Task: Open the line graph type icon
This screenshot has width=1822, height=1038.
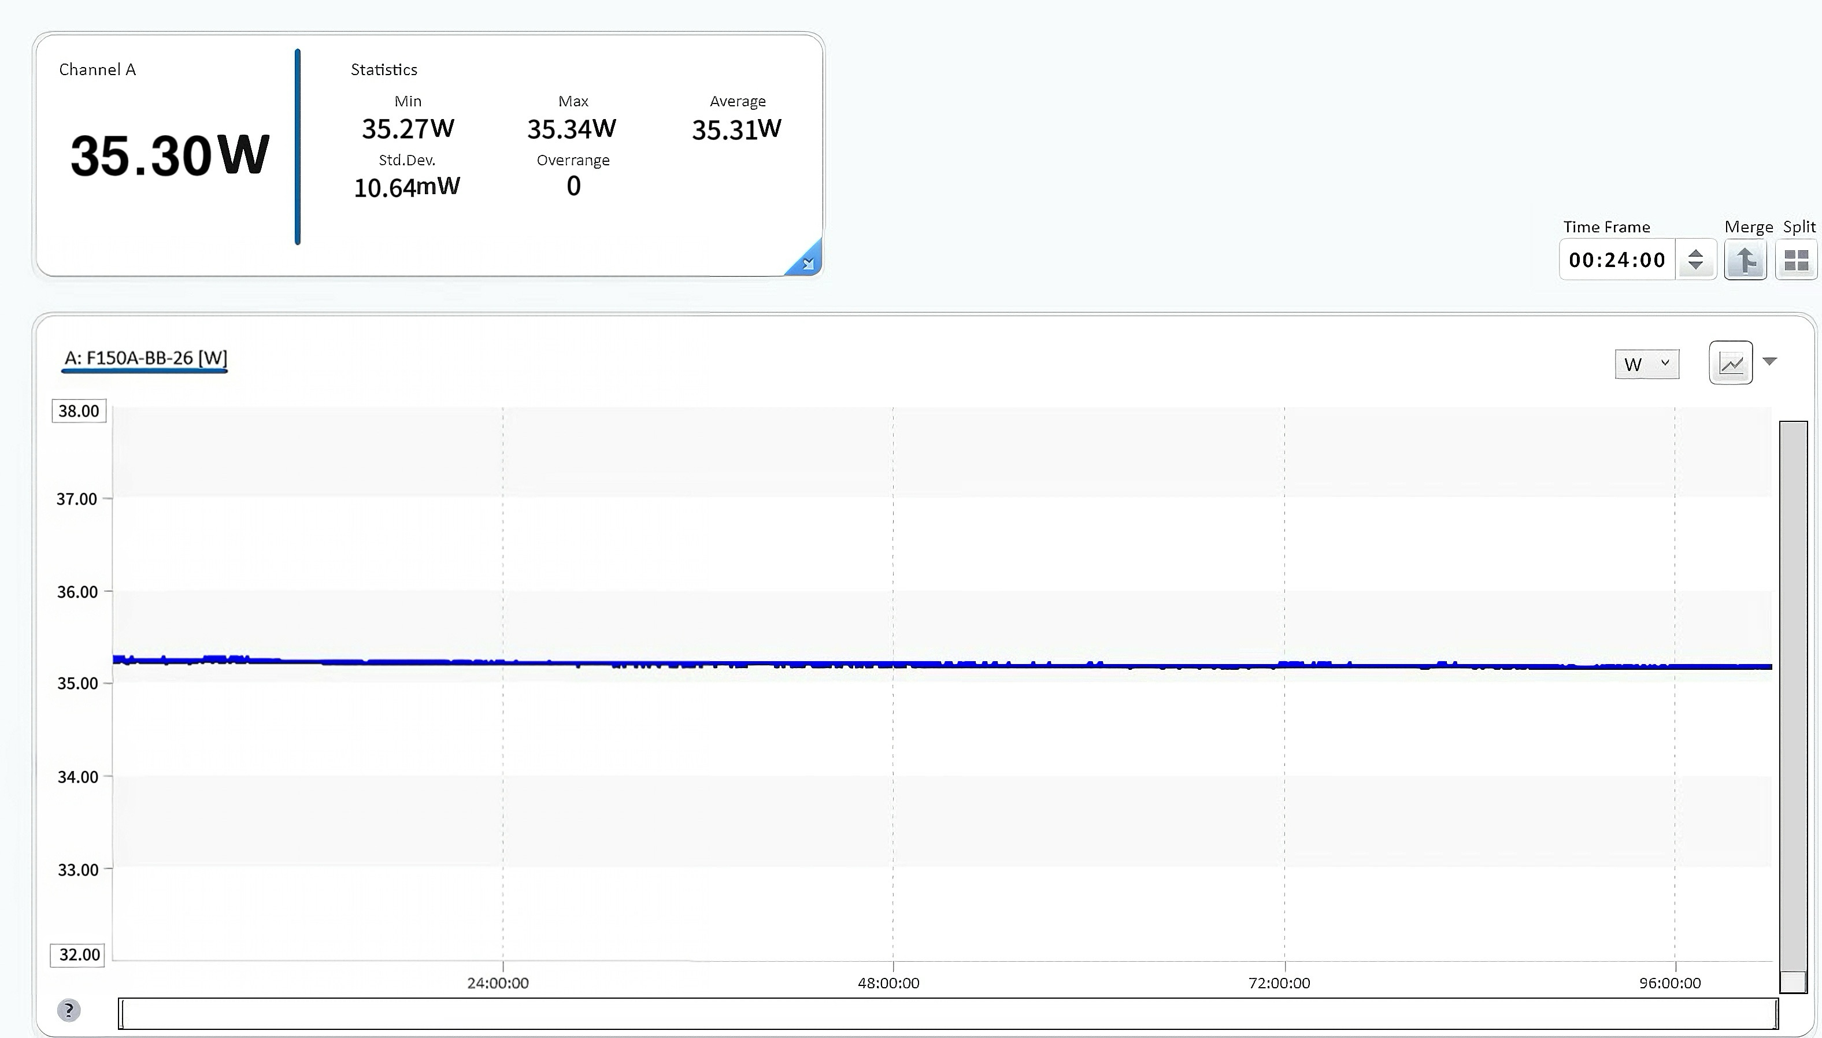Action: click(x=1731, y=364)
